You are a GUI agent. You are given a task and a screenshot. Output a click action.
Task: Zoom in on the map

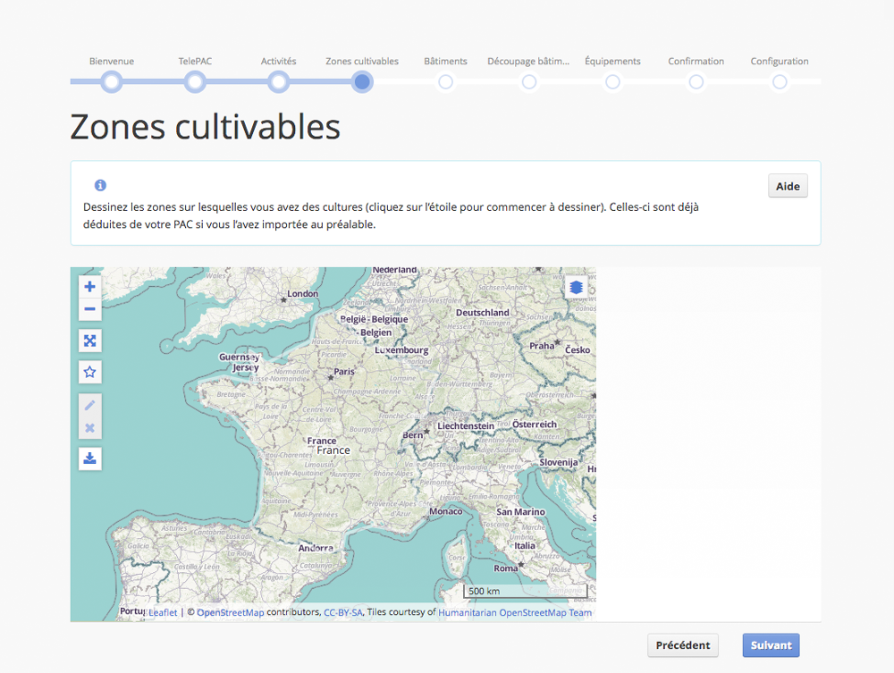pyautogui.click(x=89, y=287)
